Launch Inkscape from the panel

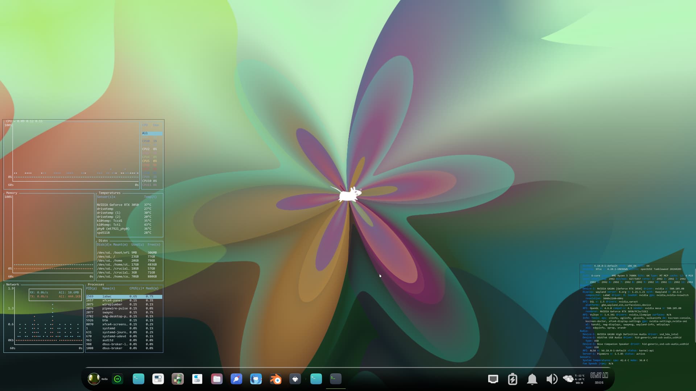pos(295,379)
